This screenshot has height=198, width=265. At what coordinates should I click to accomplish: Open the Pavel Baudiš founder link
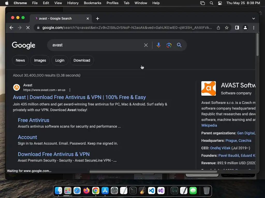229,155
